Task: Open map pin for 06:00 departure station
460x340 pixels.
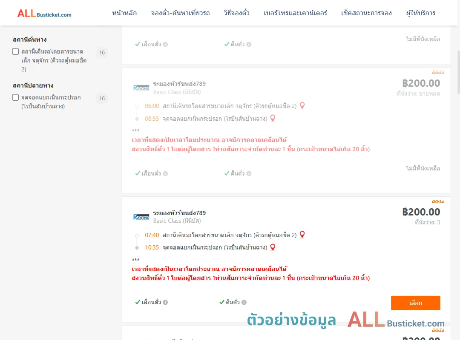Action: click(x=302, y=105)
